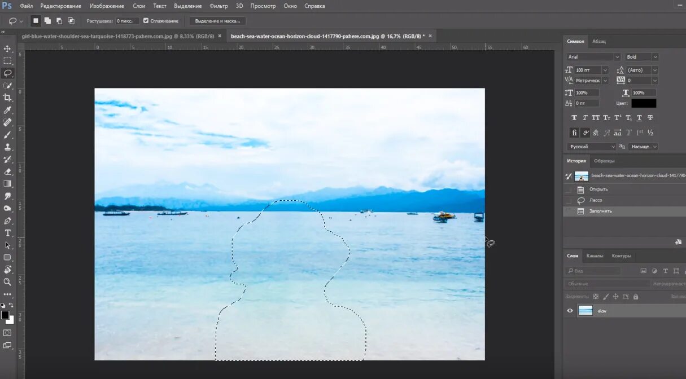686x379 pixels.
Task: Open the leading (Авто) dropdown
Action: click(655, 70)
